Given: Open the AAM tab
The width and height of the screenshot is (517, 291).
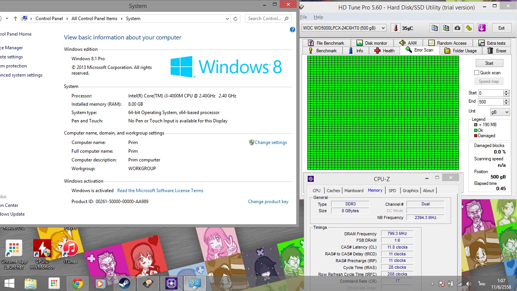Looking at the screenshot, I should [x=408, y=43].
